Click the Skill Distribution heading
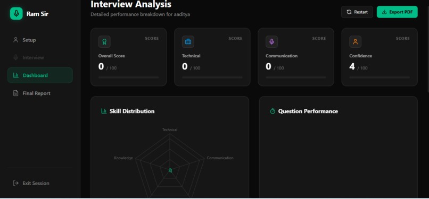Viewport: 429px width, 199px height. coord(132,111)
